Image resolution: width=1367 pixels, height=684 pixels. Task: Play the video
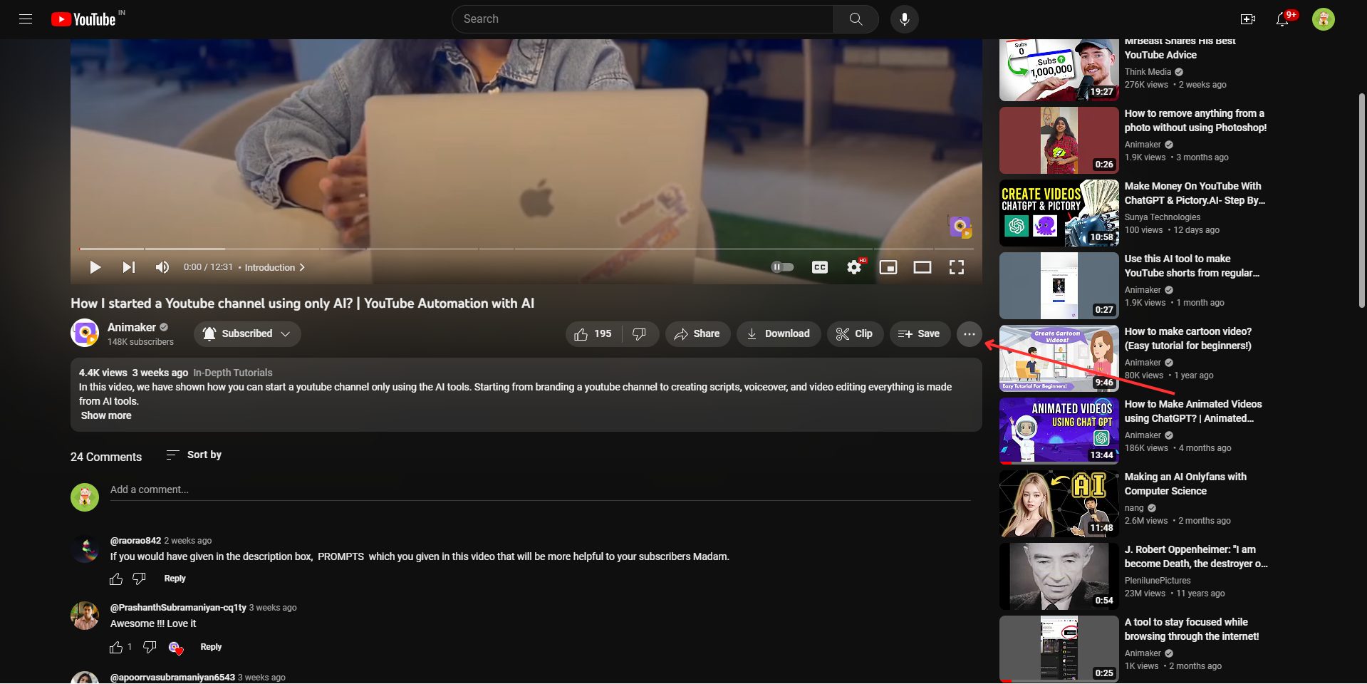(95, 267)
